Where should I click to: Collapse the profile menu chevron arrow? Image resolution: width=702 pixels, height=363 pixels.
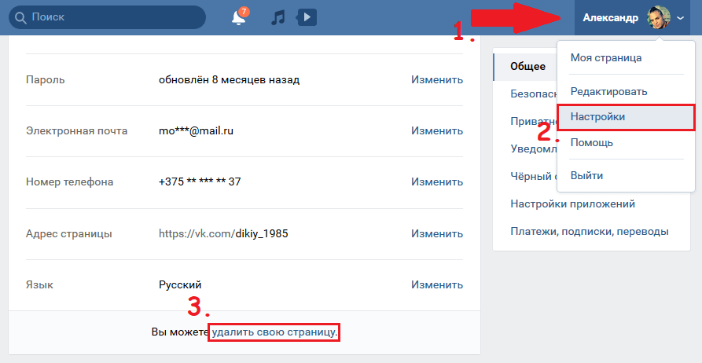point(681,18)
